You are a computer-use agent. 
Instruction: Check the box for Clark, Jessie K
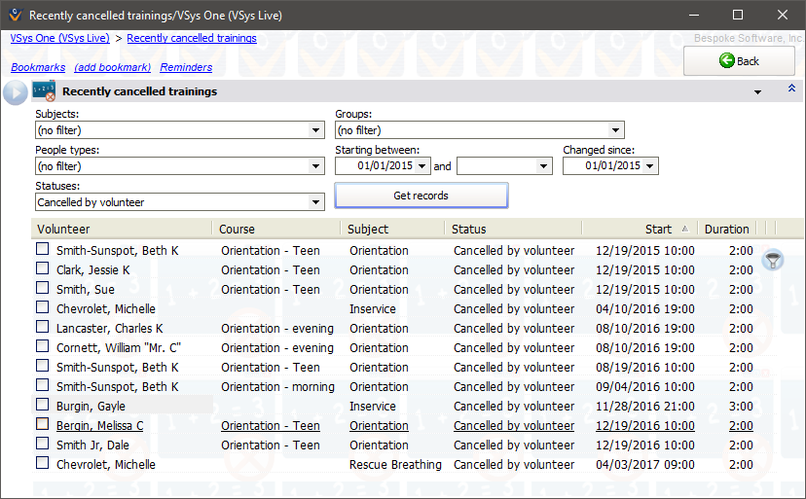click(42, 268)
